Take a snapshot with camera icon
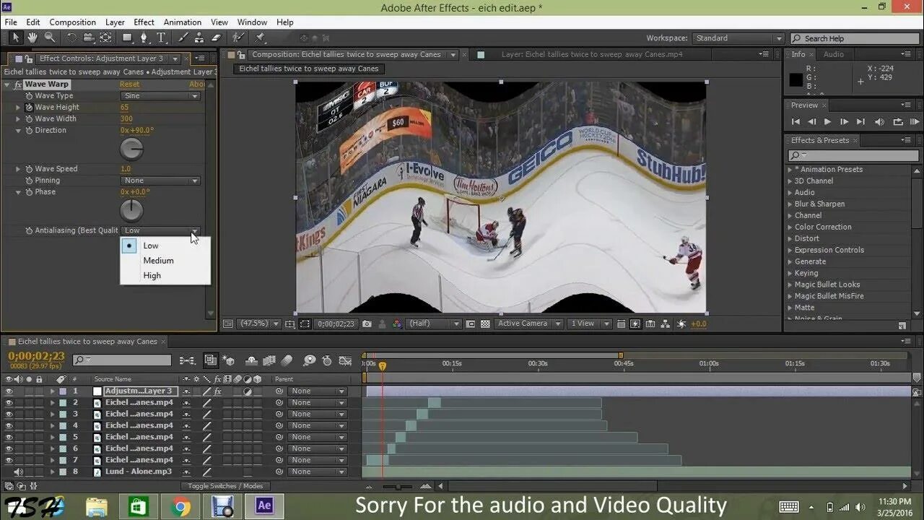The width and height of the screenshot is (924, 520). [x=367, y=324]
